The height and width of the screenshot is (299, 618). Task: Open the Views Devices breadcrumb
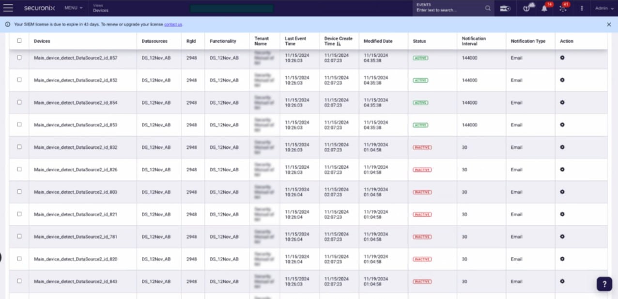tap(101, 8)
